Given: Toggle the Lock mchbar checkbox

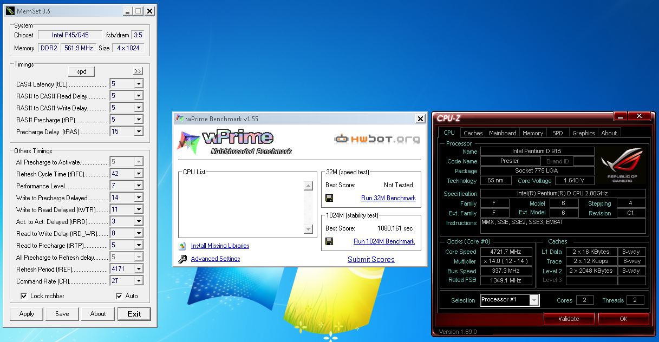Looking at the screenshot, I should 24,296.
